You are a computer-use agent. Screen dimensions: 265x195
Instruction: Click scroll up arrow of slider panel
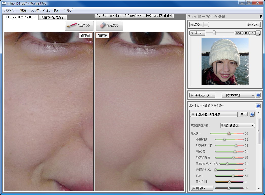pyautogui.click(x=258, y=113)
